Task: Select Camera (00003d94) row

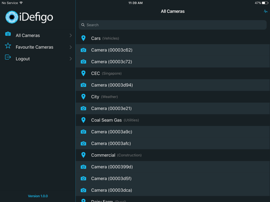Action: coord(173,85)
